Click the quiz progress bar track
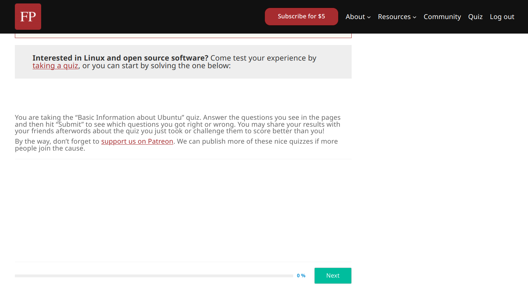This screenshot has height=297, width=528. pos(154,276)
